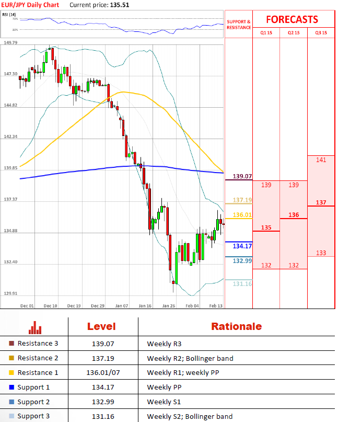Click the 'Resistance 3' row label
The width and height of the screenshot is (338, 422).
click(x=38, y=344)
